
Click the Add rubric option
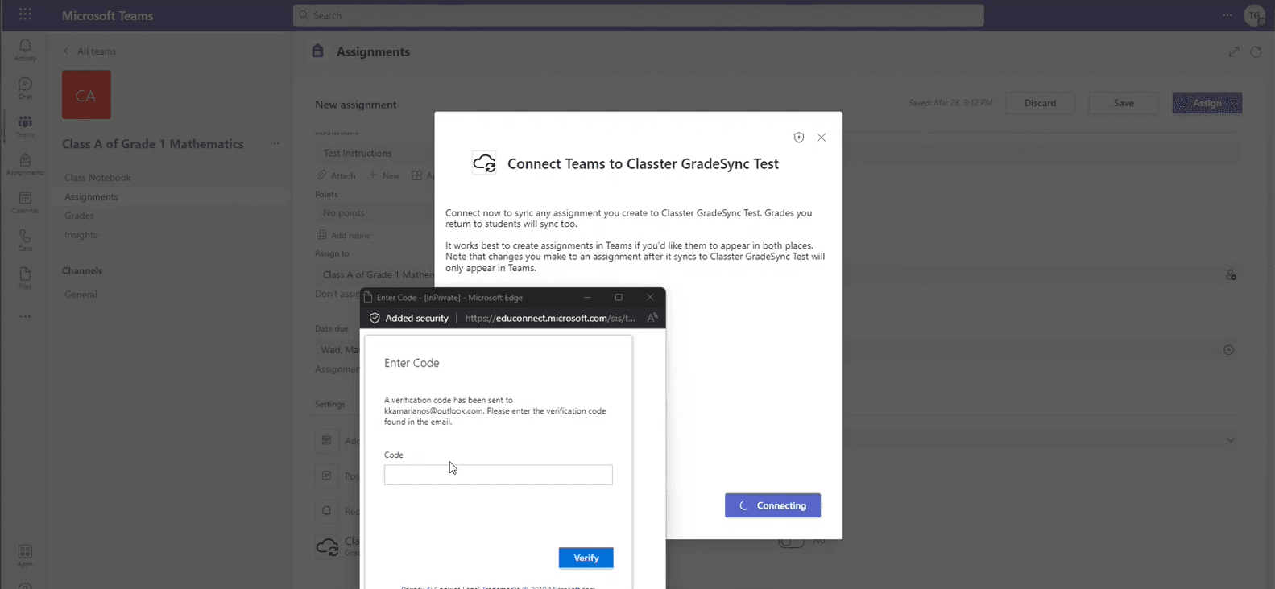[x=344, y=235]
